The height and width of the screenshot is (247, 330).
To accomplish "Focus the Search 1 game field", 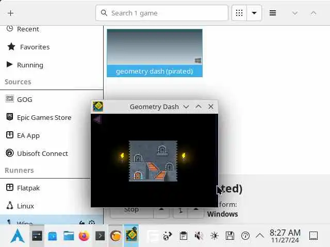I will click(x=161, y=13).
